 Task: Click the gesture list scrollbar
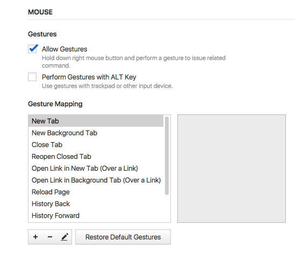pyautogui.click(x=167, y=156)
